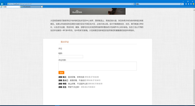Click the localhost URL address bar
The height and width of the screenshot is (106, 195).
tap(68, 4)
